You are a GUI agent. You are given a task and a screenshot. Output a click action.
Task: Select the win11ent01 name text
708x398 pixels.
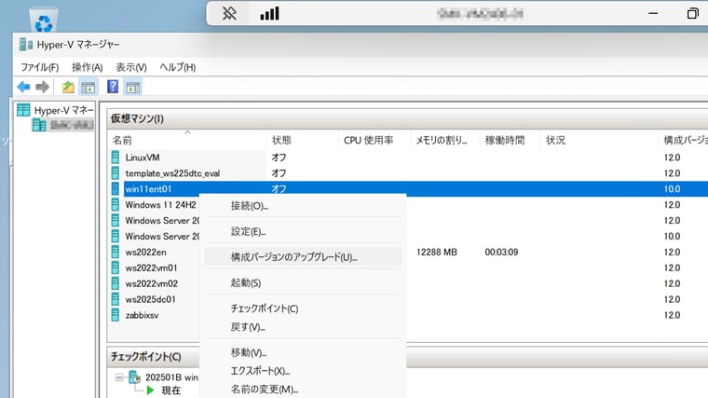point(148,189)
